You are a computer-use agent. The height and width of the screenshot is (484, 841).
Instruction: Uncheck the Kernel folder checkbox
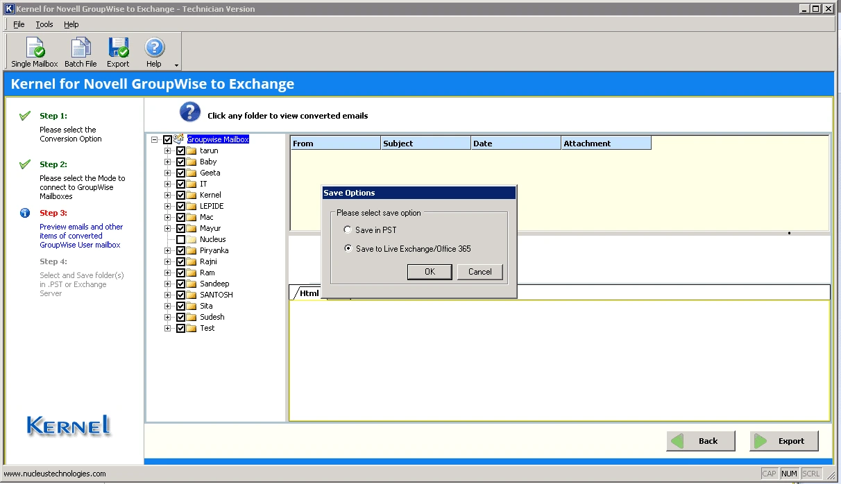[x=180, y=195]
